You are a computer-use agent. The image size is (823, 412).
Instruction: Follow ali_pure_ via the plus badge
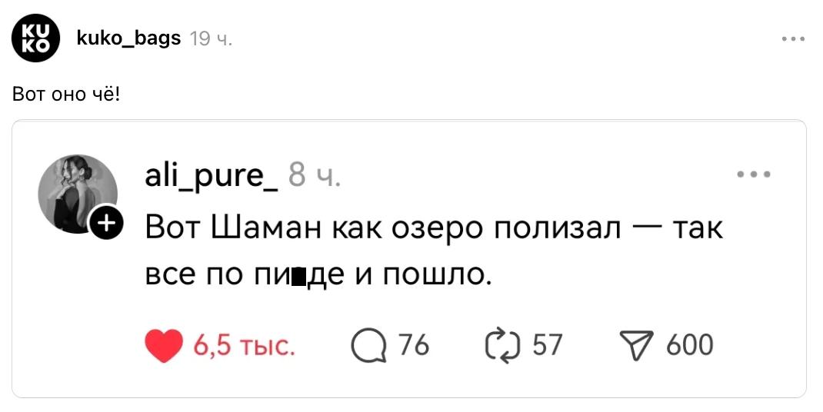coord(105,224)
